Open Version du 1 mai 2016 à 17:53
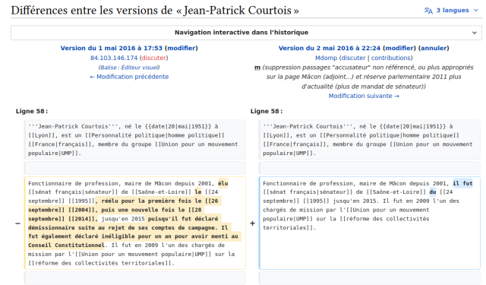 (112, 48)
